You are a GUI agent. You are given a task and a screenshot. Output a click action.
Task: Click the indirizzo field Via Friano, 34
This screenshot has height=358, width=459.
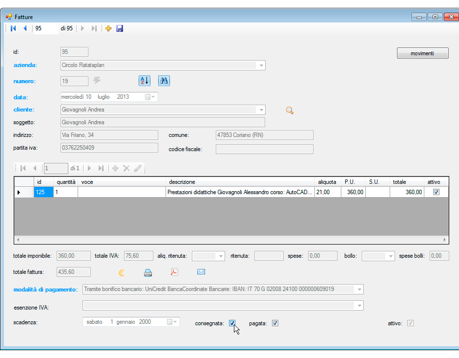[x=109, y=135]
